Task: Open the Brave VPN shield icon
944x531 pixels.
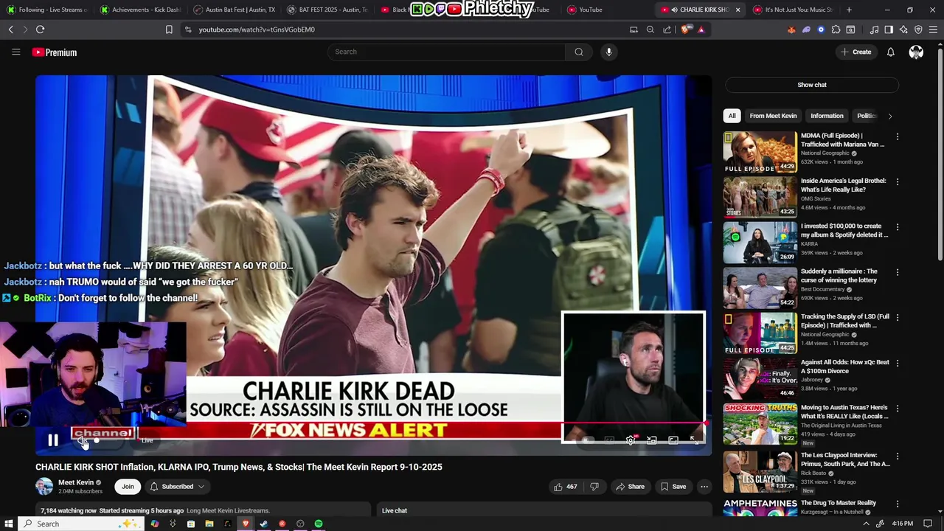Action: coord(918,29)
